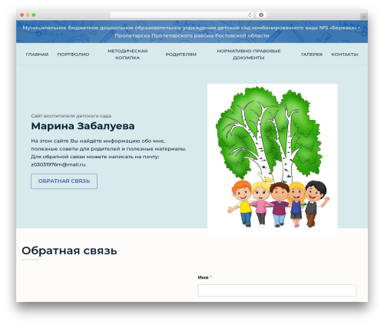The image size is (384, 325).
Task: Click the Имя input field
Action: point(277,290)
